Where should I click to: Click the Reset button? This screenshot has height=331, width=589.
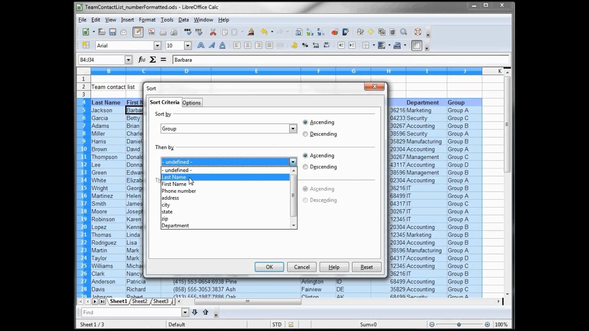(x=367, y=267)
